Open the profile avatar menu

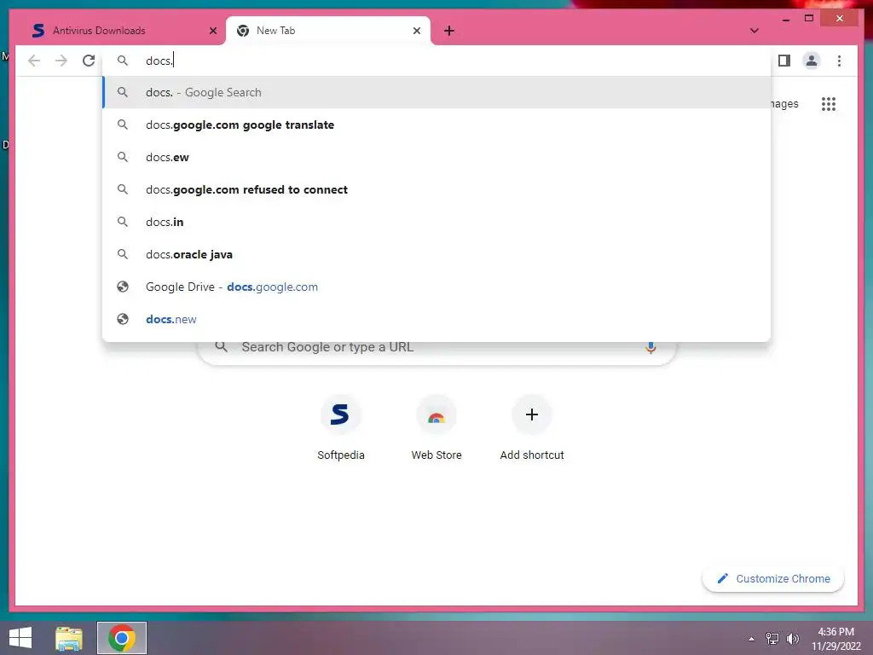[812, 61]
